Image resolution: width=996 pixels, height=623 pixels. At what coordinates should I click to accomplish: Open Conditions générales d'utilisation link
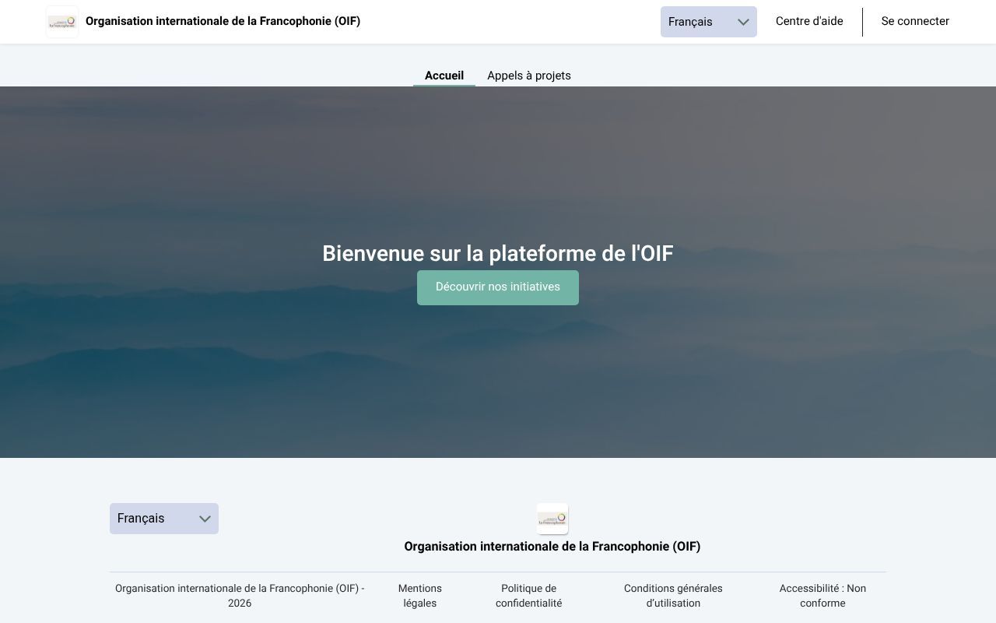(x=673, y=596)
